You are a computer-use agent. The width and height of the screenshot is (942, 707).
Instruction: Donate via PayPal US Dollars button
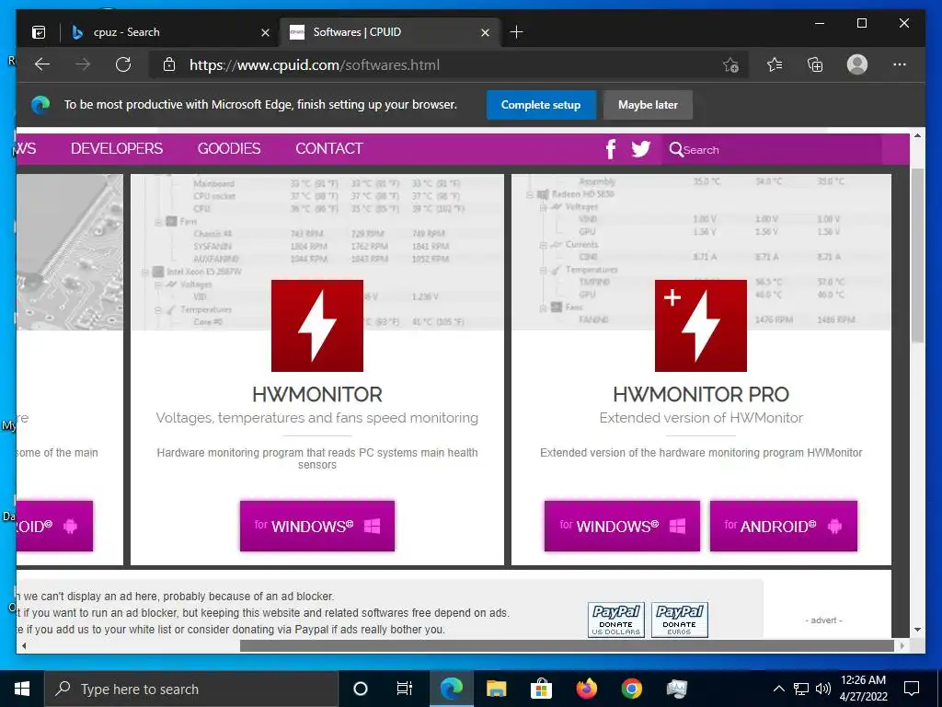[x=615, y=620]
